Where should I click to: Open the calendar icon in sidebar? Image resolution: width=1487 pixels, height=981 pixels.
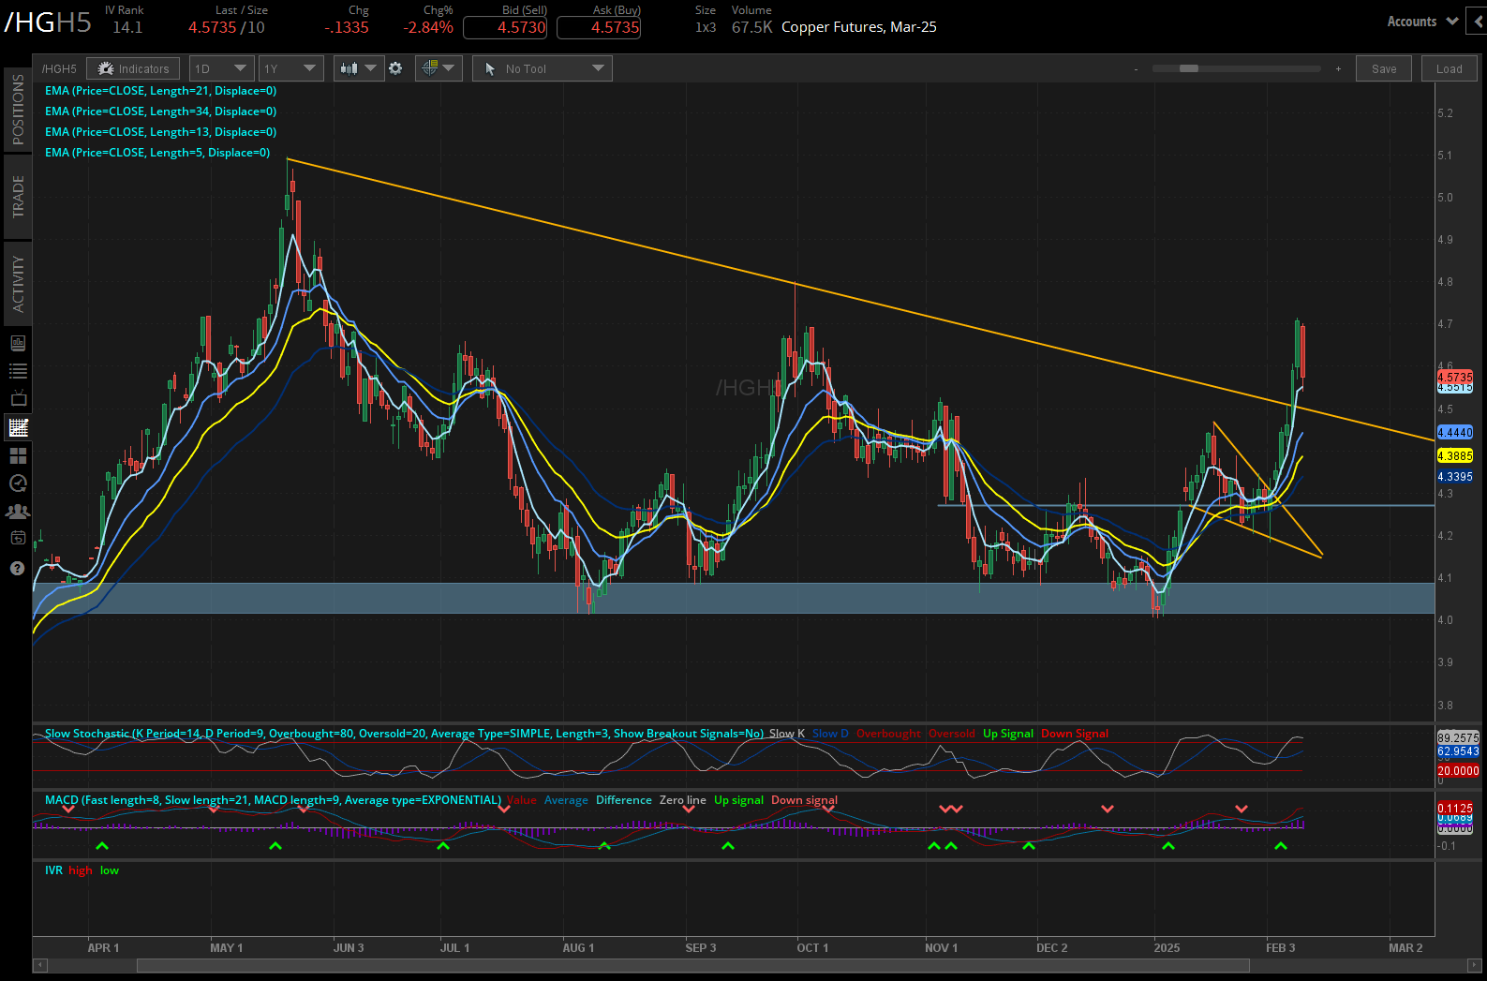[x=18, y=538]
